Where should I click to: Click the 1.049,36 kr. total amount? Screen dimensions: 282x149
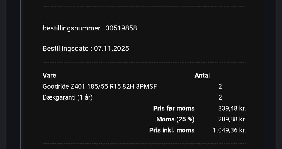[229, 130]
